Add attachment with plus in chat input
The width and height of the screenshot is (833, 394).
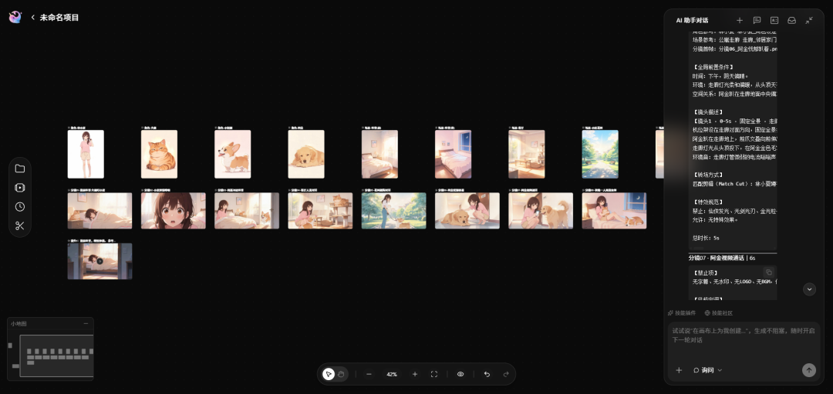(679, 370)
